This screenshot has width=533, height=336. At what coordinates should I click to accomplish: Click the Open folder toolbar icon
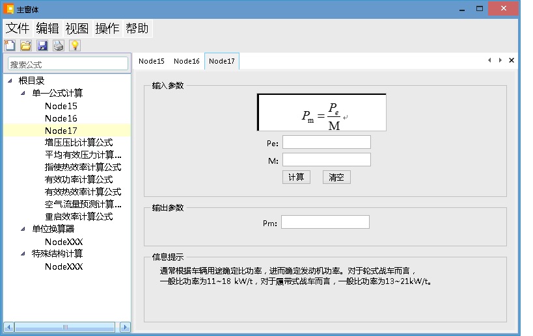point(26,45)
